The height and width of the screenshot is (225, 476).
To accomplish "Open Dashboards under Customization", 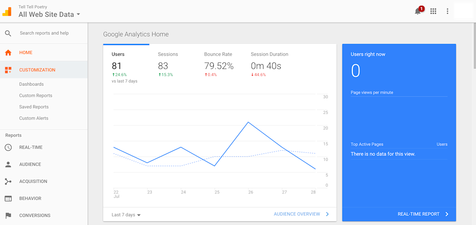I will click(31, 84).
